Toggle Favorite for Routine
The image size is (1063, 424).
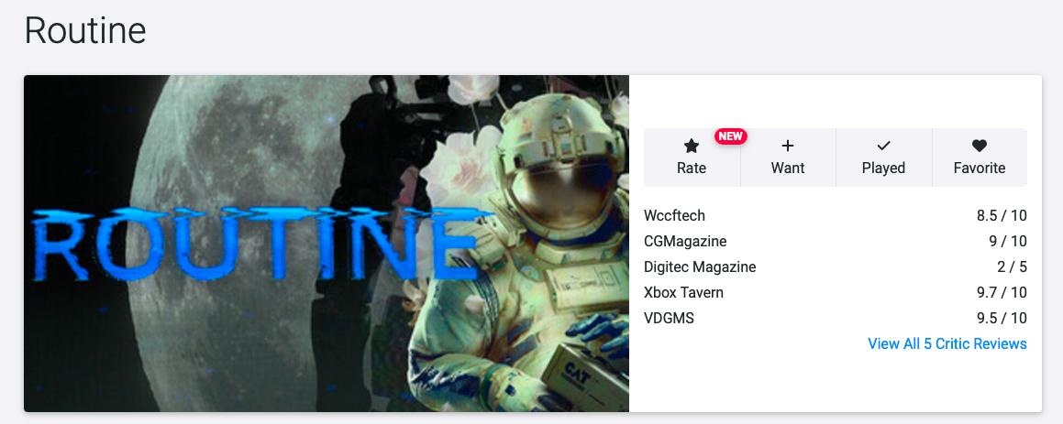click(x=980, y=158)
